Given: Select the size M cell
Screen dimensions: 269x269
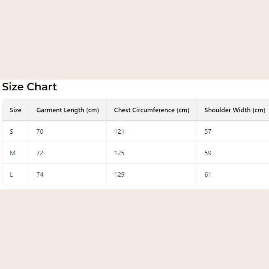Looking at the screenshot, I should click(x=13, y=153).
